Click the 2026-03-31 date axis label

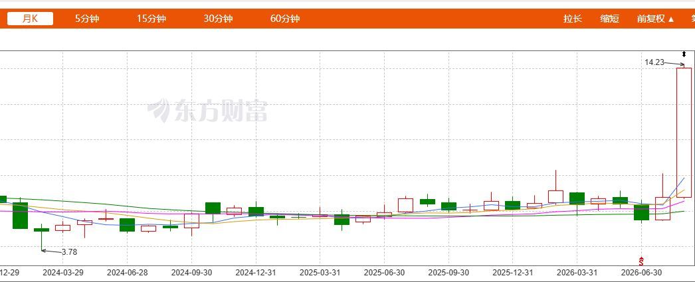coord(577,272)
